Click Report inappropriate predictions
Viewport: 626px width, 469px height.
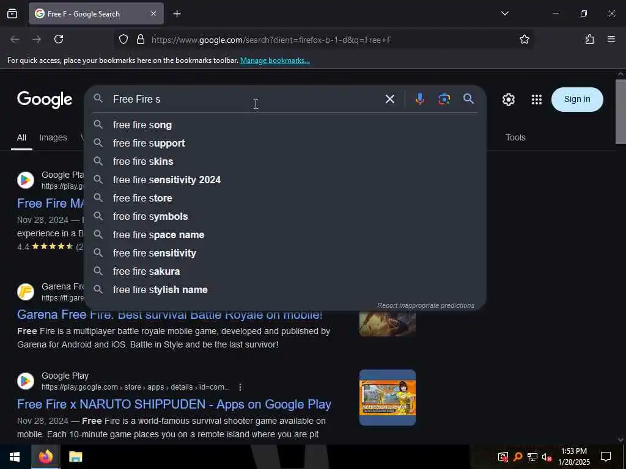pyautogui.click(x=425, y=305)
